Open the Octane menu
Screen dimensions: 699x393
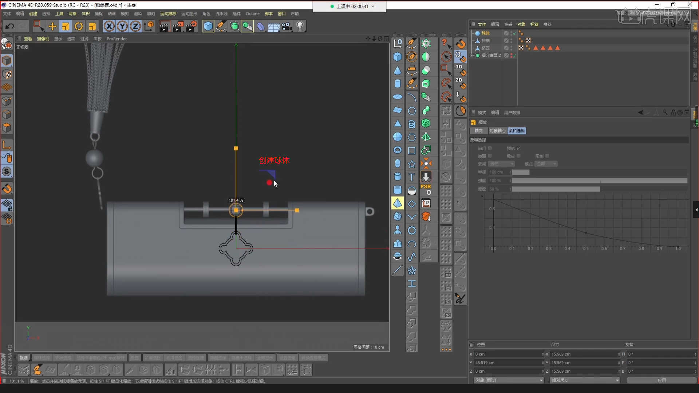point(253,13)
